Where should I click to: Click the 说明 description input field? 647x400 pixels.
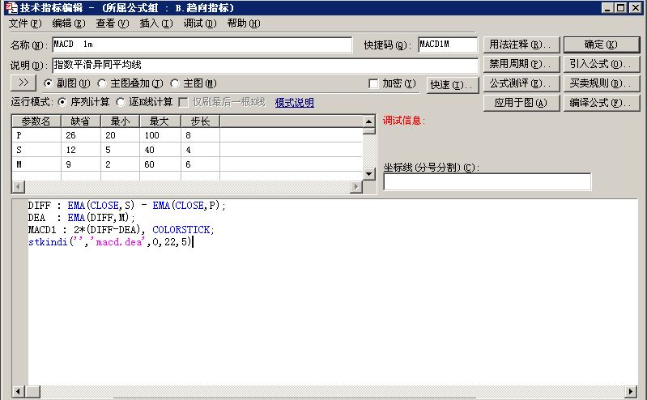pyautogui.click(x=265, y=66)
